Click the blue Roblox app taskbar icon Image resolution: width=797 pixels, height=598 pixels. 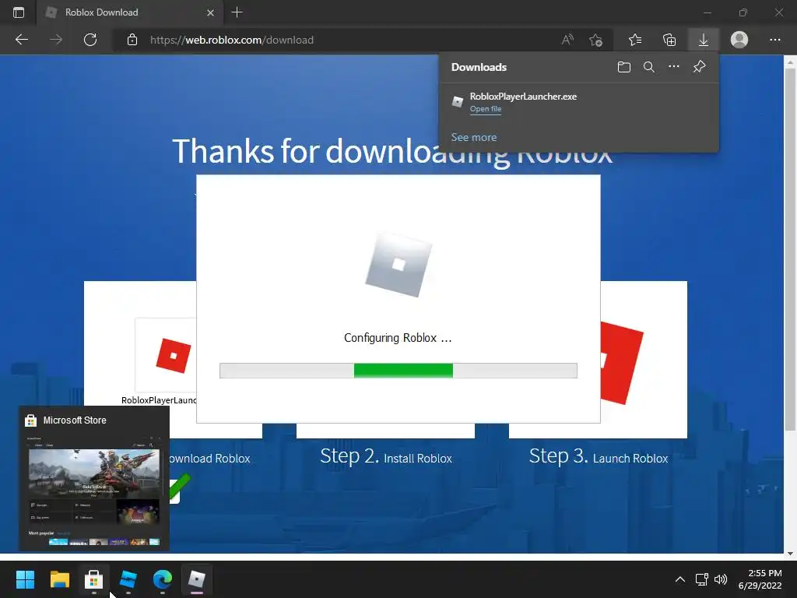pos(128,579)
